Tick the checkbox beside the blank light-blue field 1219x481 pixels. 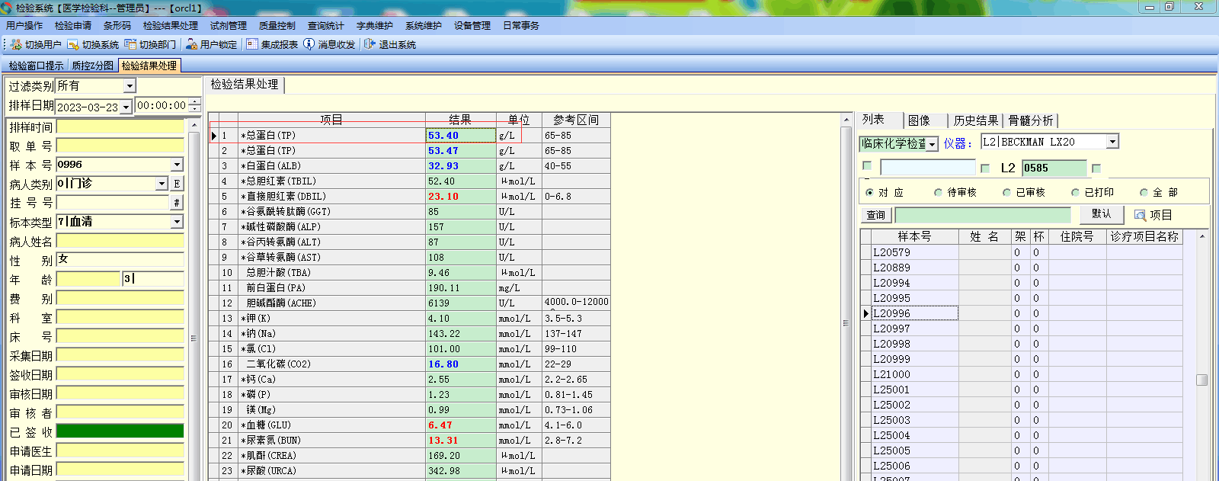click(x=867, y=165)
